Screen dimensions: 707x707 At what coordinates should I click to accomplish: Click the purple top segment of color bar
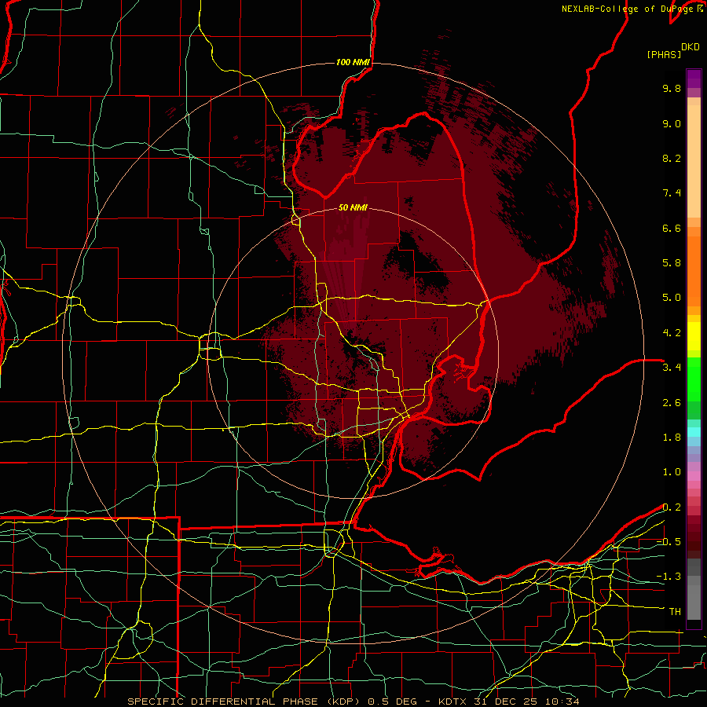click(694, 79)
